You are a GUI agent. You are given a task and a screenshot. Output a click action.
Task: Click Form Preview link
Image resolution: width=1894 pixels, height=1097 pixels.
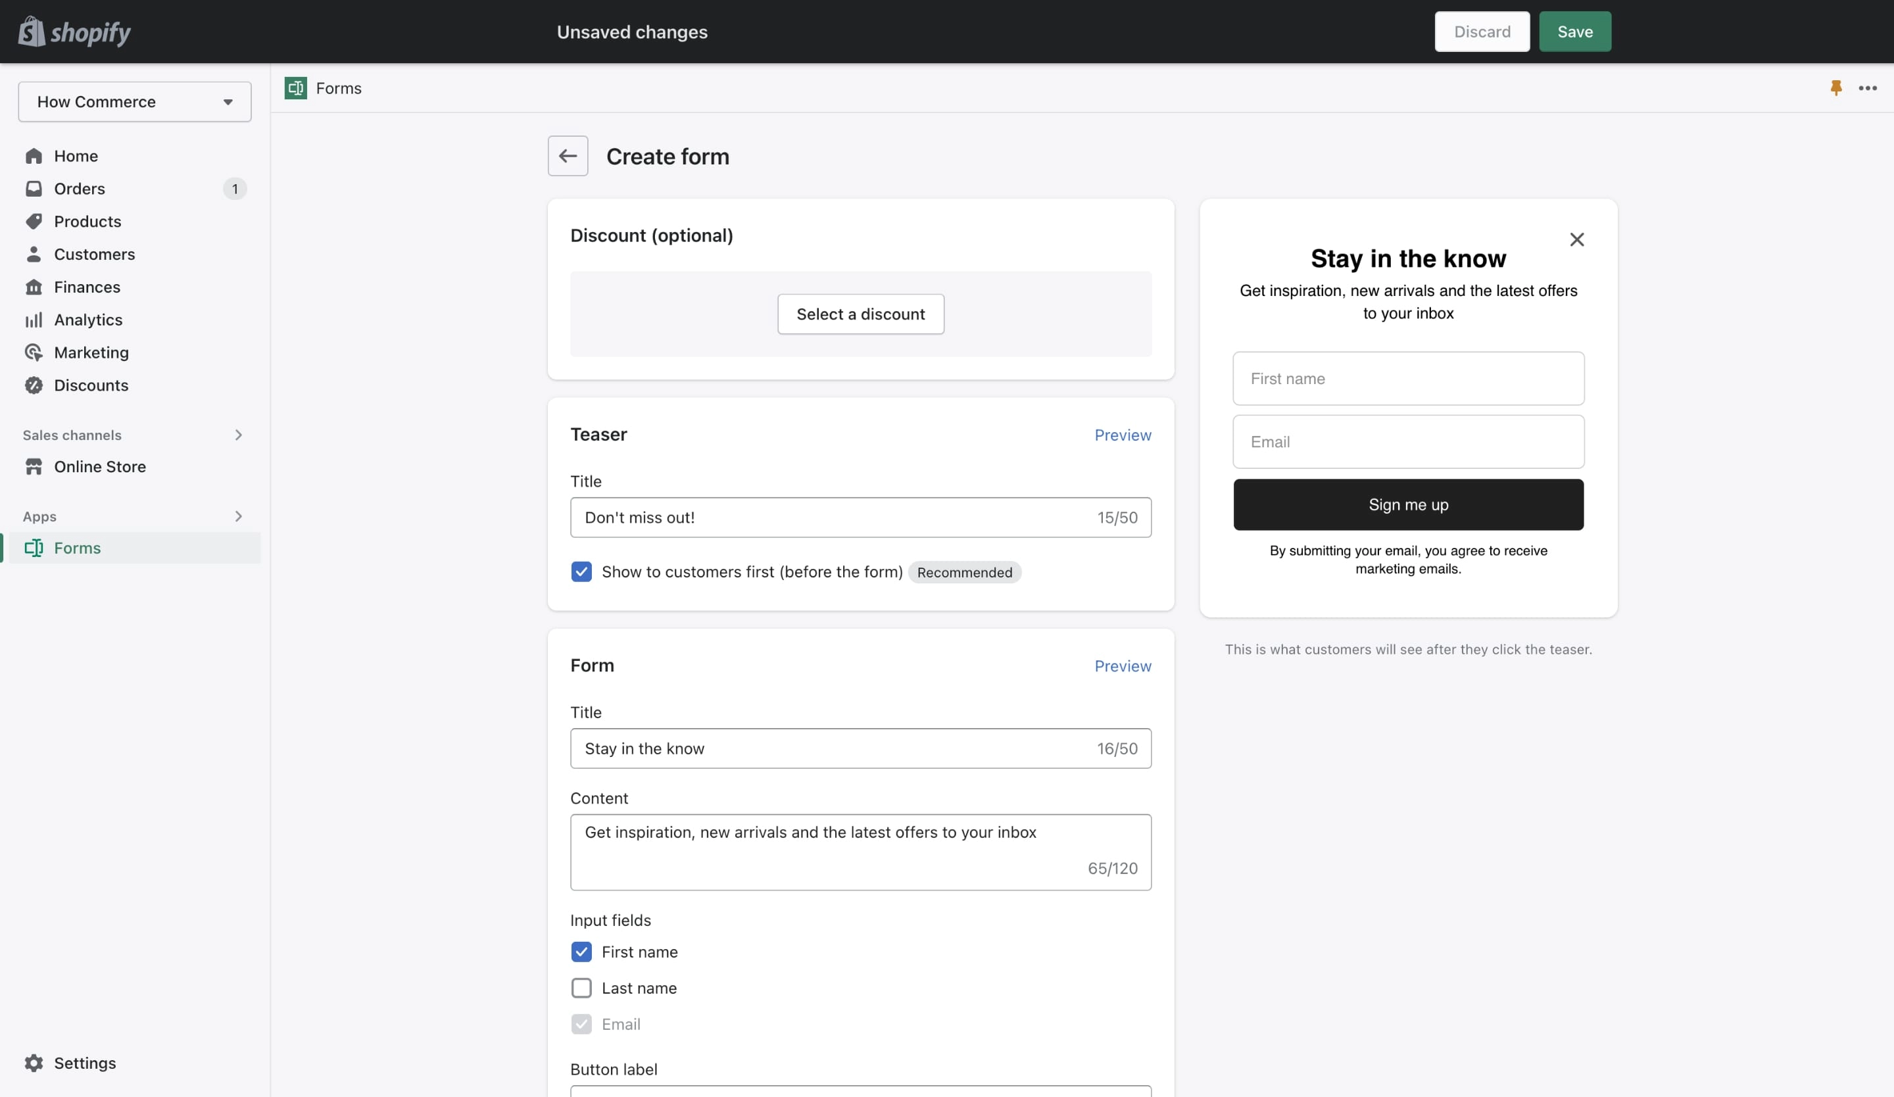pyautogui.click(x=1122, y=666)
